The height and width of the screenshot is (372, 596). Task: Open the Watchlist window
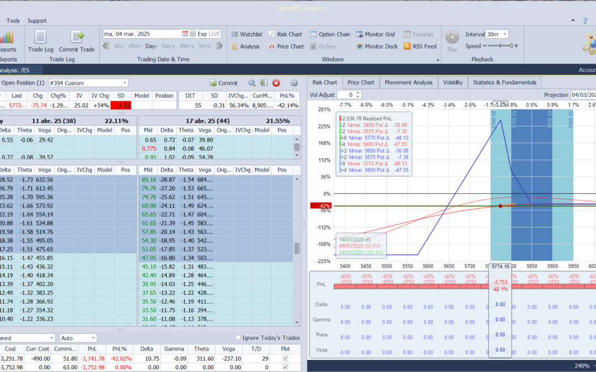(x=247, y=34)
